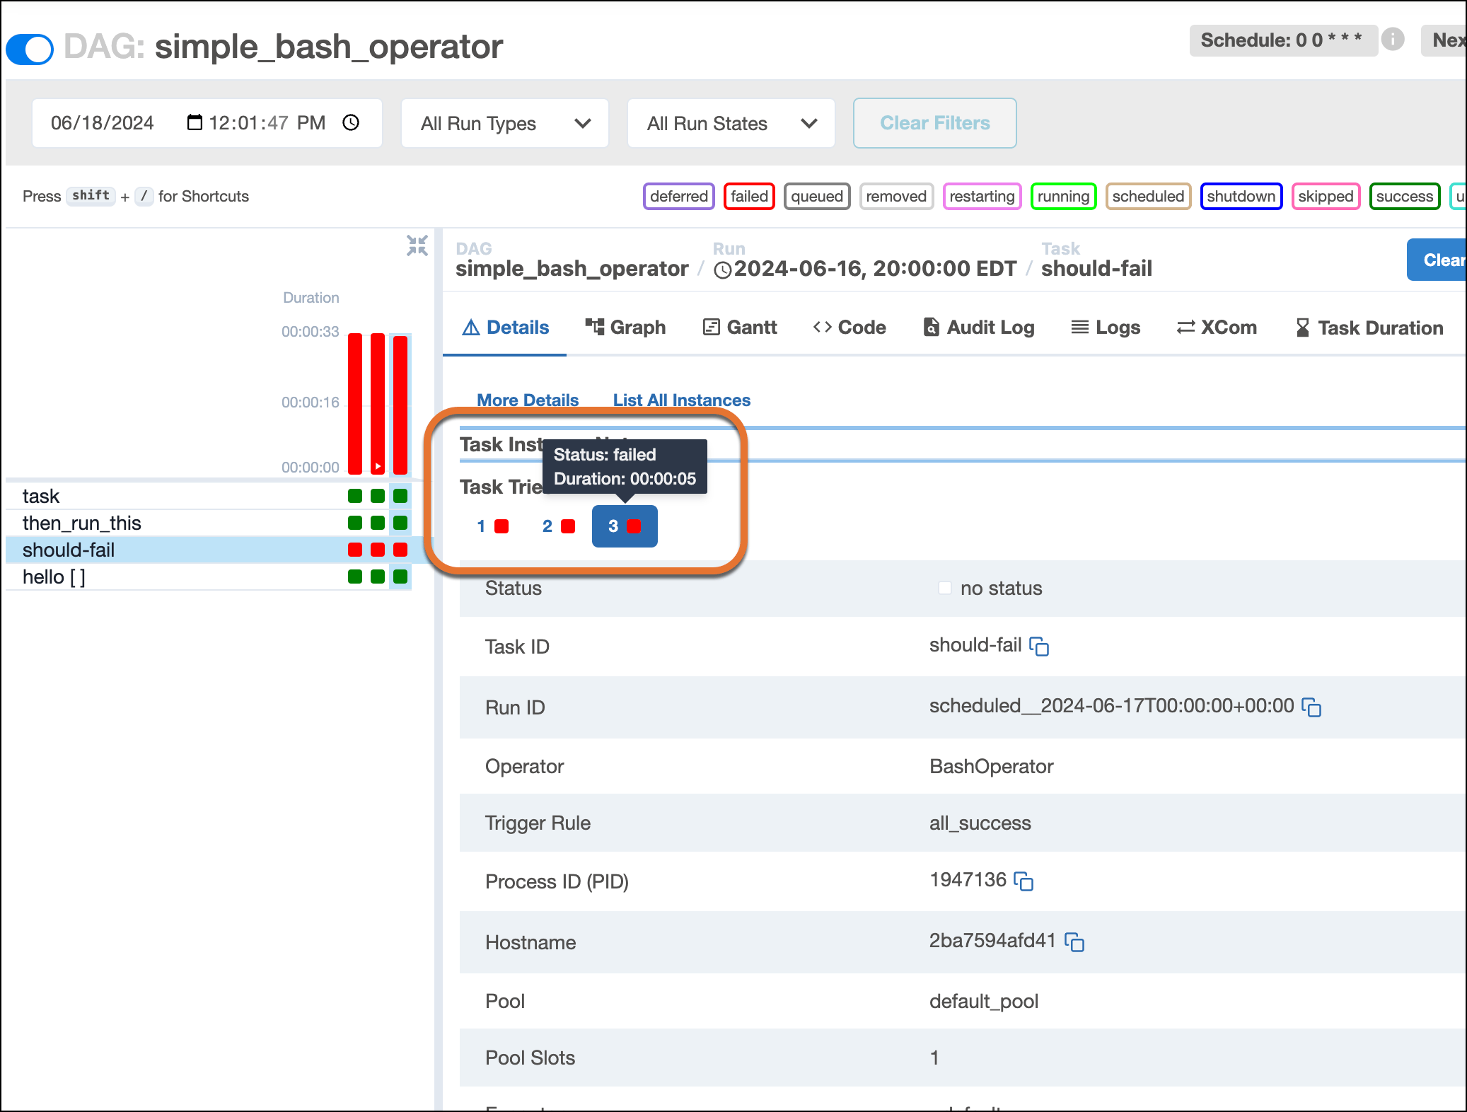Click hello row third run success square

coord(400,577)
